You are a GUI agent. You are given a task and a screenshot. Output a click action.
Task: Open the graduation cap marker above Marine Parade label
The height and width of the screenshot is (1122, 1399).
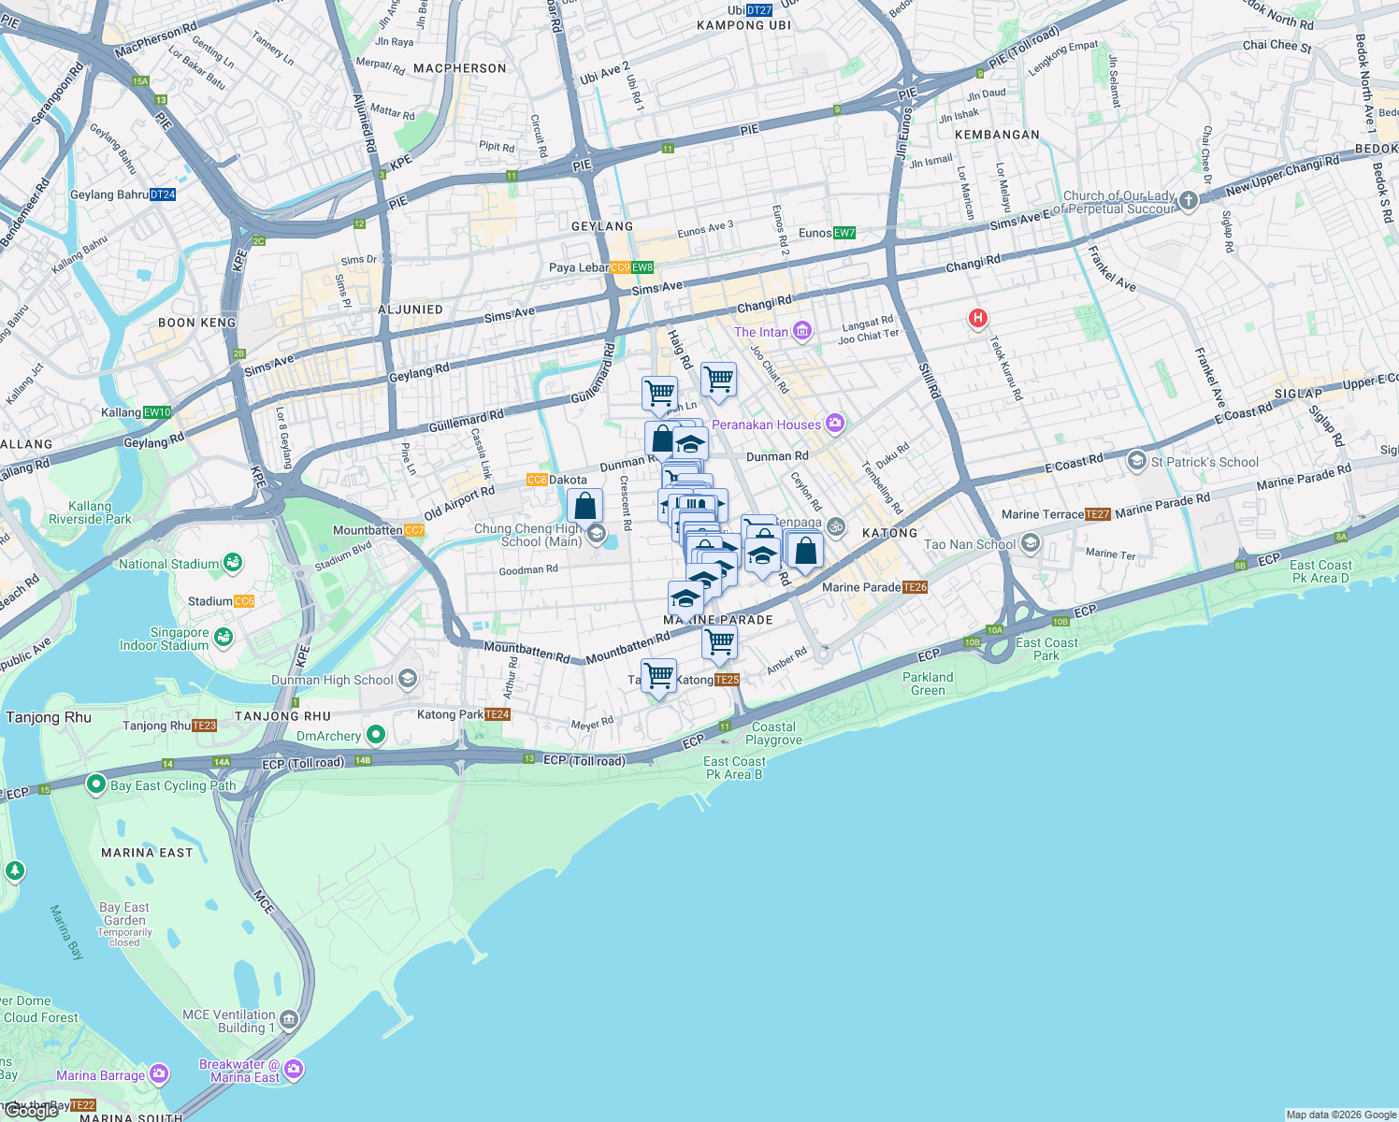coord(685,599)
